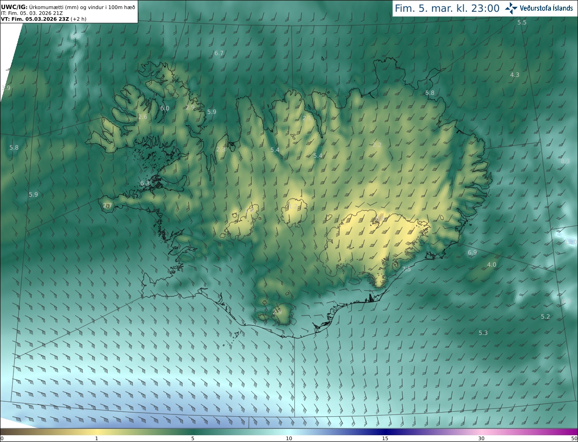Click the '5' tick label on the colorbar
This screenshot has width=578, height=442.
(x=193, y=438)
